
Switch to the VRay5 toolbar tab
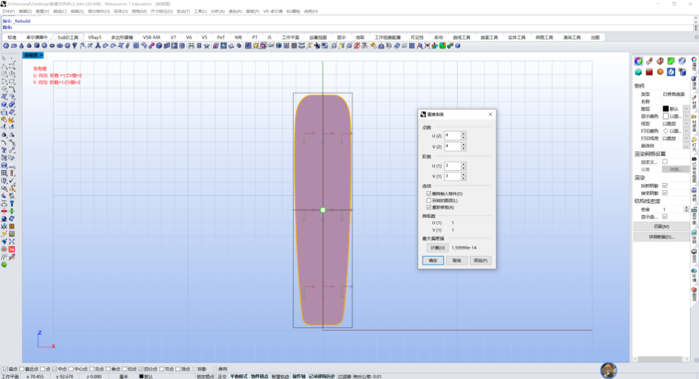(94, 38)
